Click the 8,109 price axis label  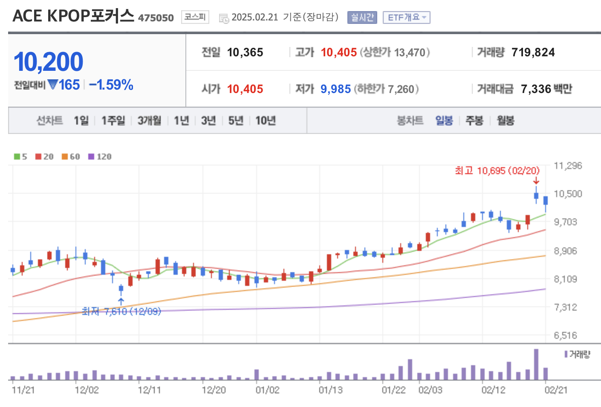pyautogui.click(x=566, y=279)
